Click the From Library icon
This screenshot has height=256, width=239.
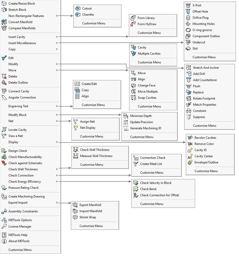[133, 18]
